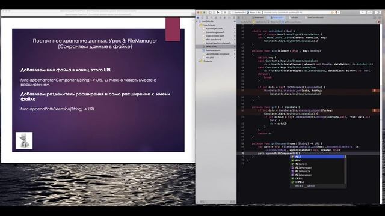Select the Test navigator icon

click(x=220, y=17)
